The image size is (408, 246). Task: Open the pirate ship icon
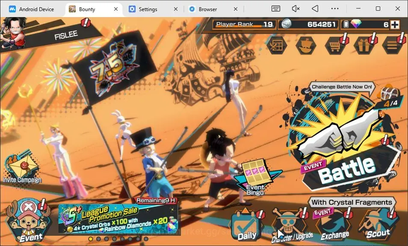(306, 45)
